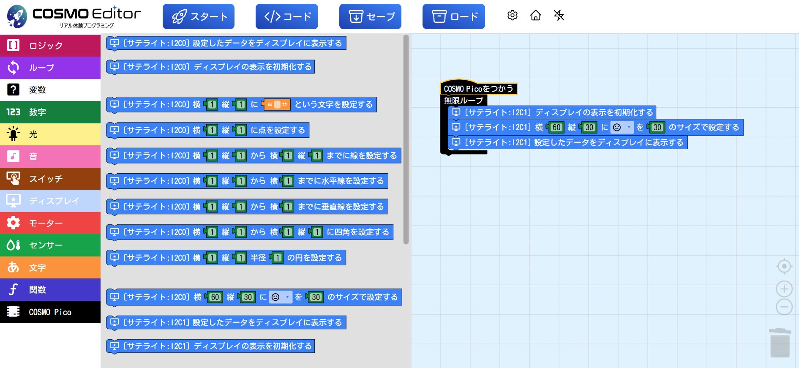Click the ロード button
The image size is (799, 368).
[x=454, y=16]
